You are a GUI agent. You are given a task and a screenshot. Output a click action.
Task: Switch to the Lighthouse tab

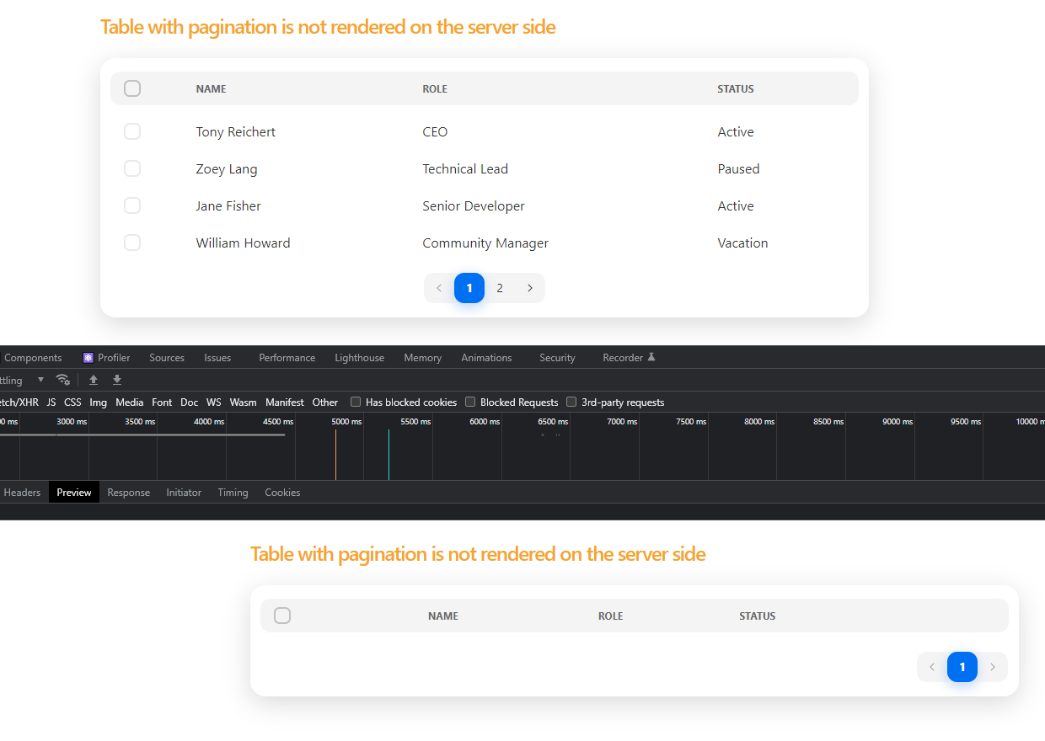(360, 358)
